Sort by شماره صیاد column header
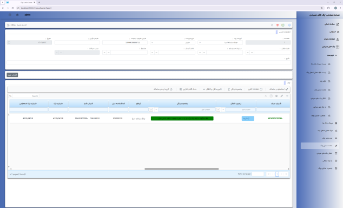This screenshot has height=208, width=343. click(x=273, y=103)
